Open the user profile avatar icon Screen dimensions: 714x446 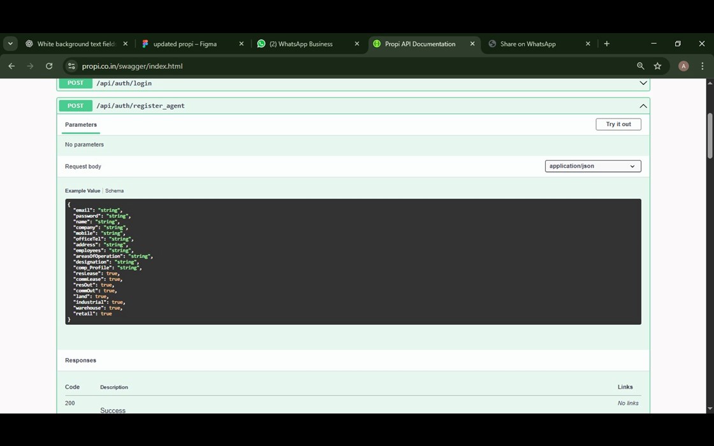[x=683, y=66]
